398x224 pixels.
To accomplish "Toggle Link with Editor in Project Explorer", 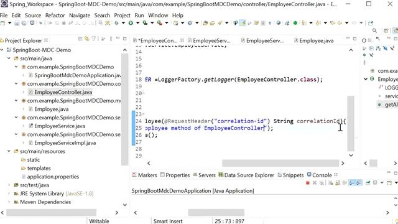I will [x=87, y=39].
